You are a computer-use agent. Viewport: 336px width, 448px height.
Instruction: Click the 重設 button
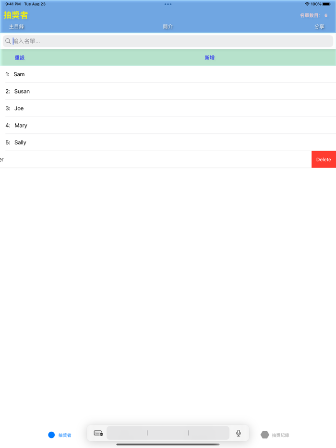pyautogui.click(x=20, y=58)
